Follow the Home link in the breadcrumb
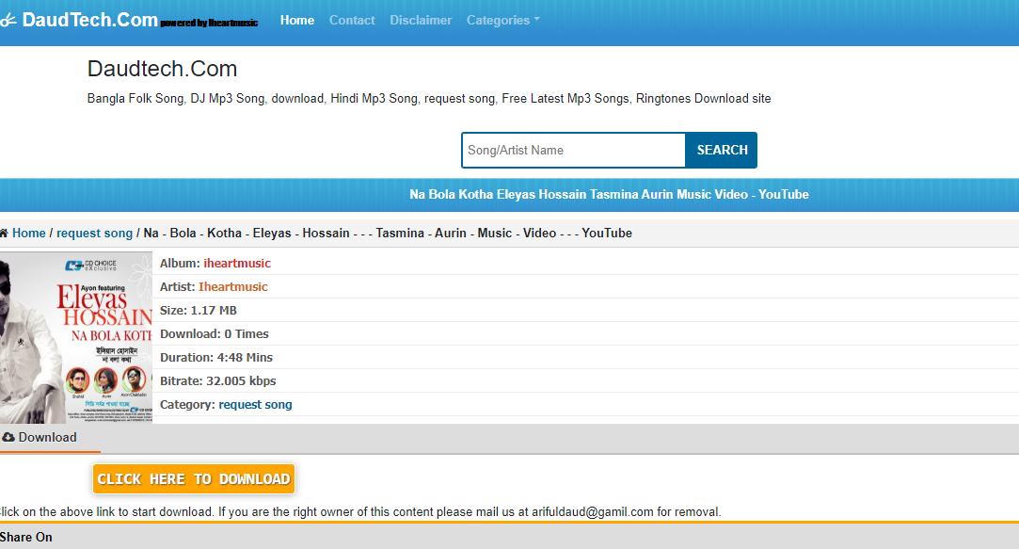 (x=28, y=233)
